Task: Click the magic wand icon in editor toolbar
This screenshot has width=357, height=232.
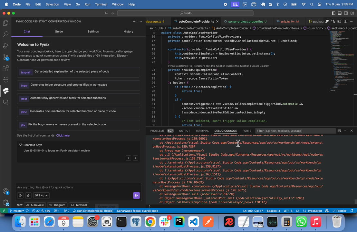Action: 327,21
